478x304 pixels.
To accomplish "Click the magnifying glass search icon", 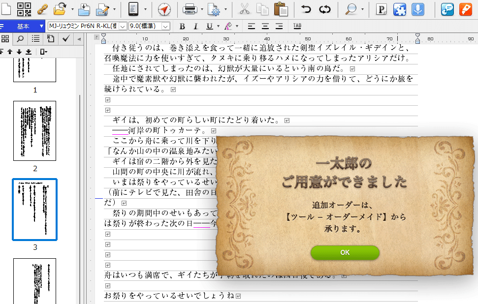I will [x=351, y=9].
